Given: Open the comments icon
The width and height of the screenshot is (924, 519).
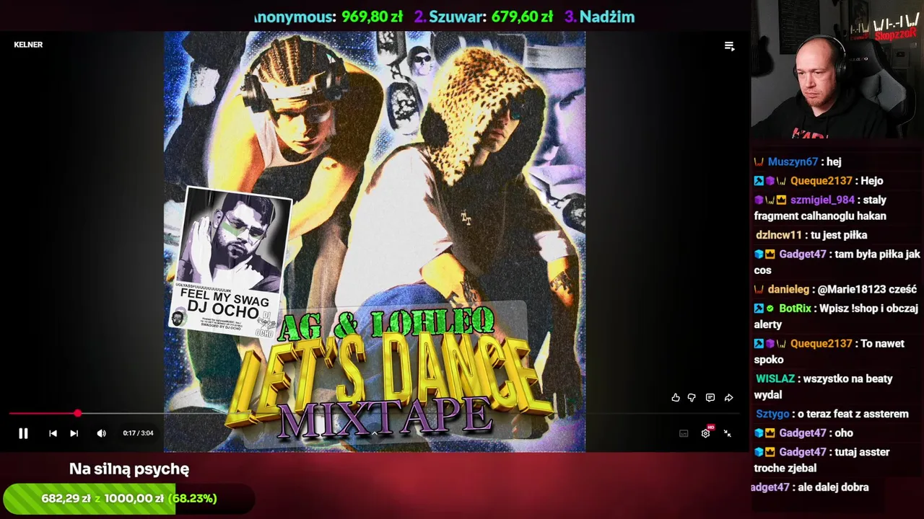Looking at the screenshot, I should point(710,397).
